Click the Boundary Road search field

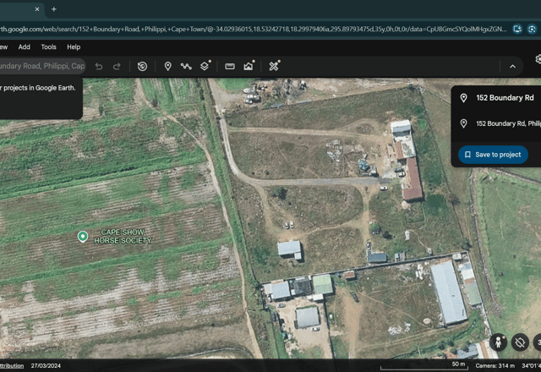point(42,66)
